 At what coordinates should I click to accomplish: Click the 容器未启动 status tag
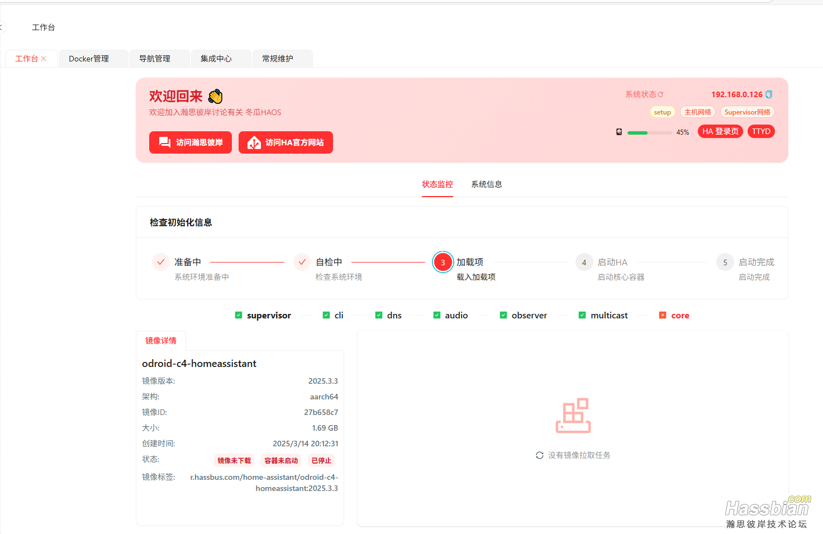(x=281, y=461)
